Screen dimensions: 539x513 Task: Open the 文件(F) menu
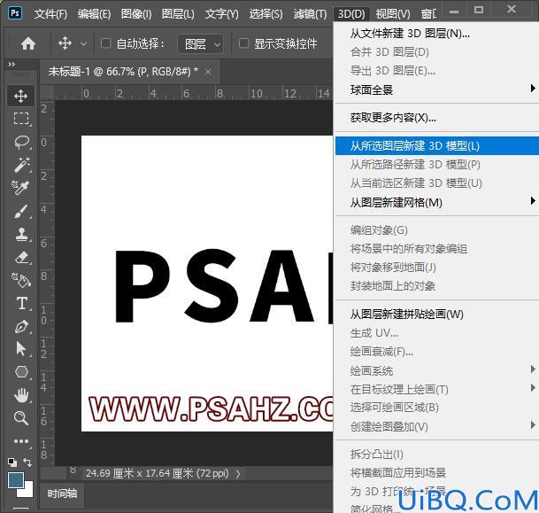(50, 14)
